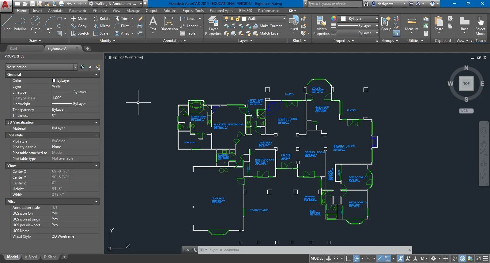This screenshot has height=263, width=490.
Task: Click the Copy tool in Modify panel
Action: [79, 26]
